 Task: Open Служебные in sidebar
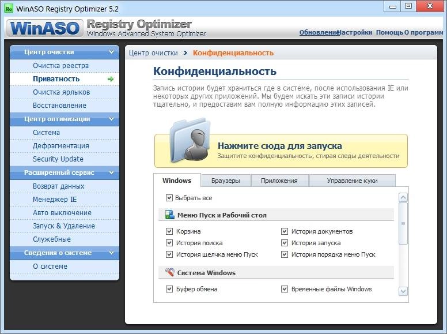(x=65, y=239)
